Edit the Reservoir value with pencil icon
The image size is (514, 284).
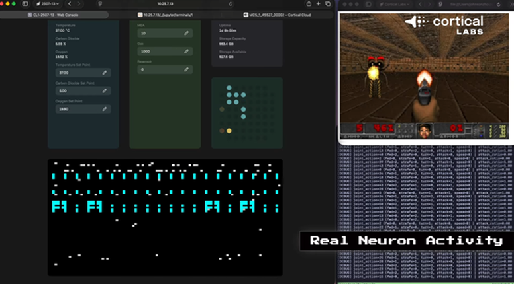(186, 69)
